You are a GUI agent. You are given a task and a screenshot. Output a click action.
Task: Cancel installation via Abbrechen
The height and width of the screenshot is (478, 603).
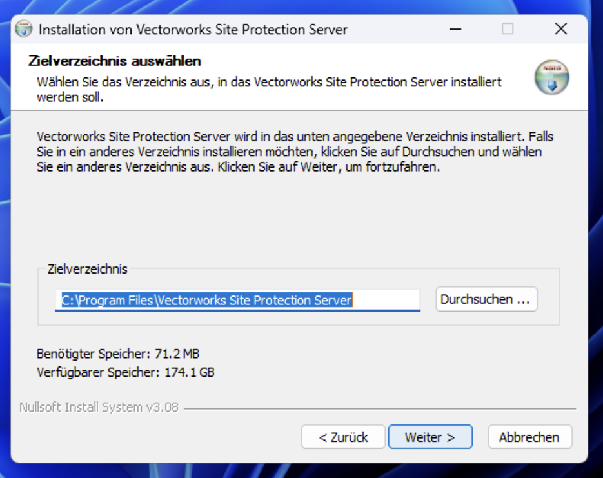tap(529, 437)
